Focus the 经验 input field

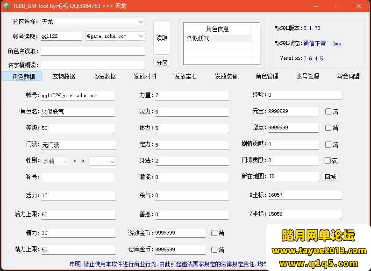pos(305,95)
